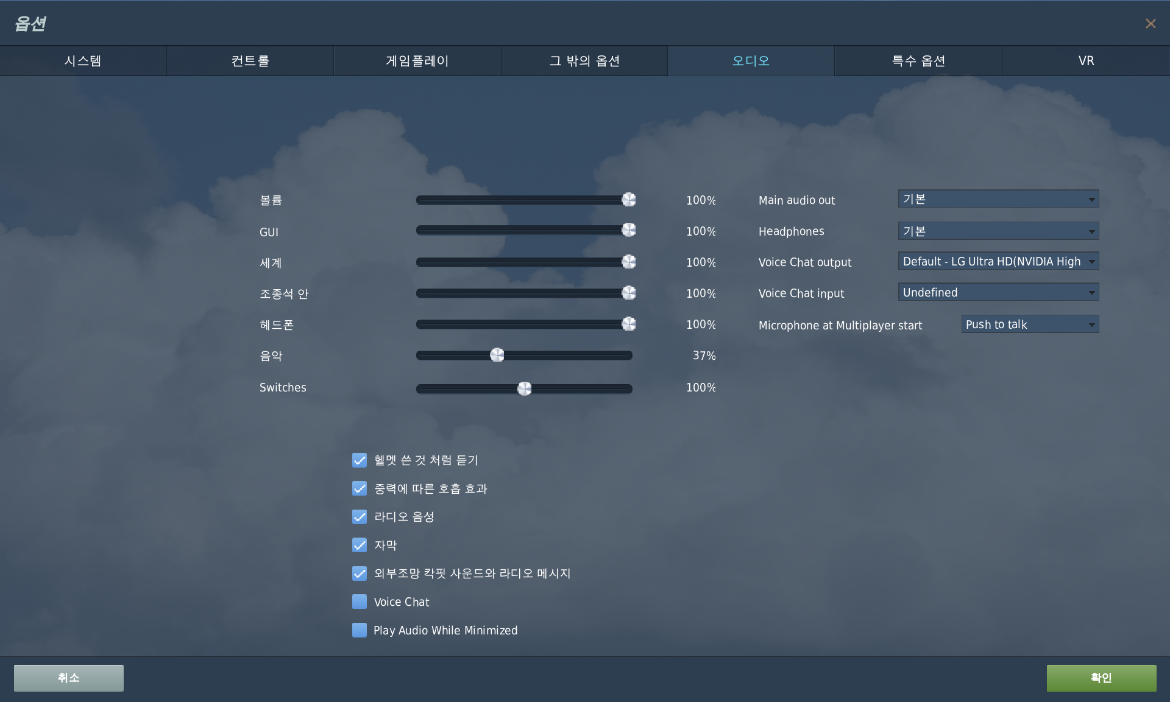This screenshot has width=1170, height=702.
Task: Open the VR tab
Action: point(1086,61)
